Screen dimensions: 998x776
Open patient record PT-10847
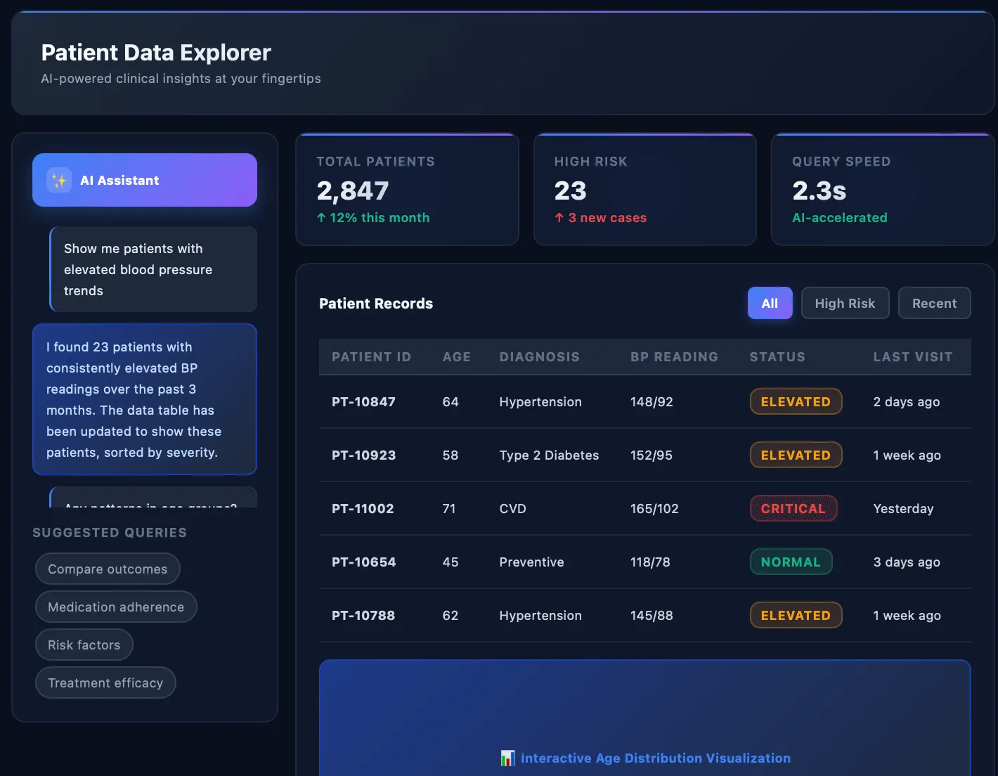click(x=363, y=401)
